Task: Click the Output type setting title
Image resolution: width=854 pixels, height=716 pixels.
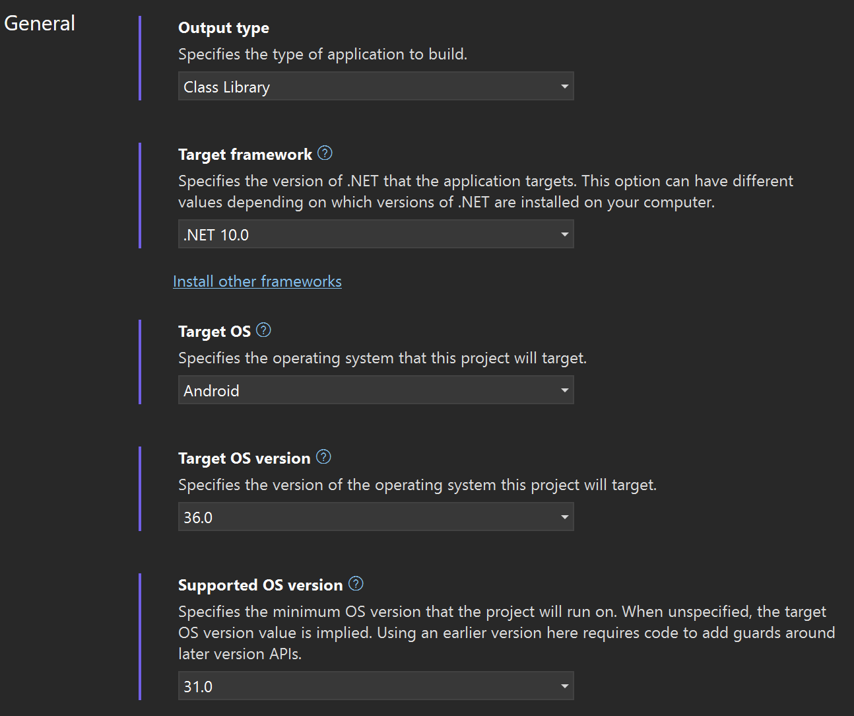Action: pyautogui.click(x=224, y=28)
